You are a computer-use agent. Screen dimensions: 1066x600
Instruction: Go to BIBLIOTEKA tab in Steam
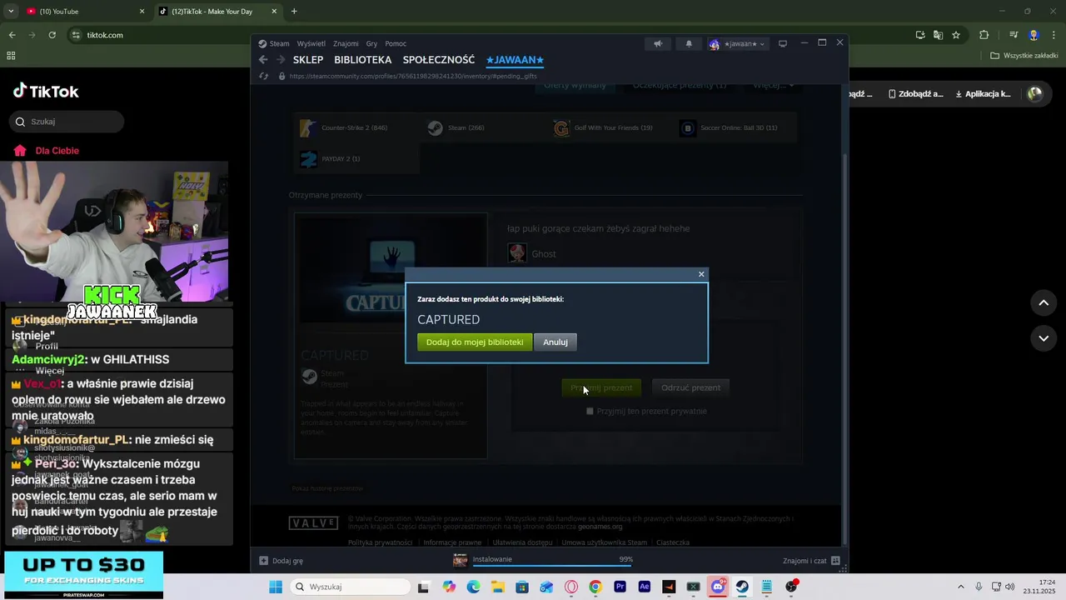[363, 60]
